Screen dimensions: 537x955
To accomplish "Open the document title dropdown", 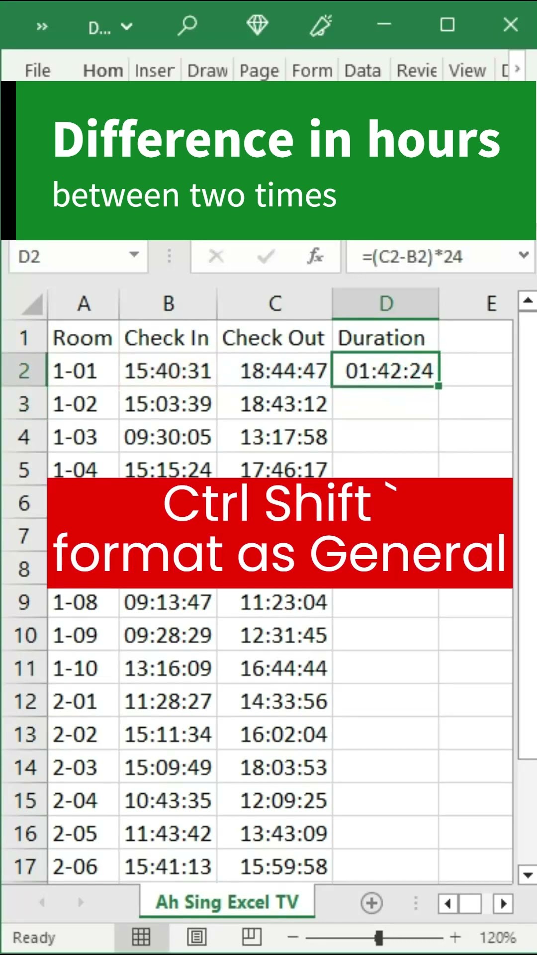I will (110, 27).
